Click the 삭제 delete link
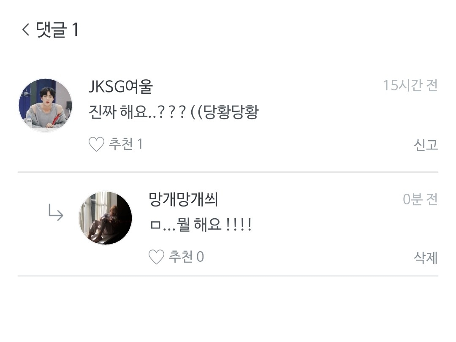Image resolution: width=456 pixels, height=342 pixels. 426,258
